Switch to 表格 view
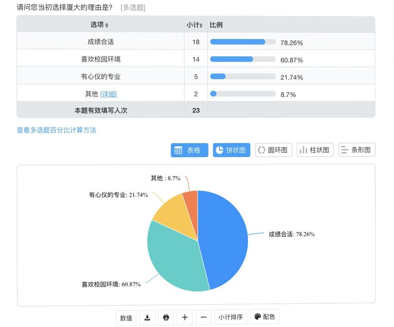This screenshot has width=394, height=327. (189, 150)
